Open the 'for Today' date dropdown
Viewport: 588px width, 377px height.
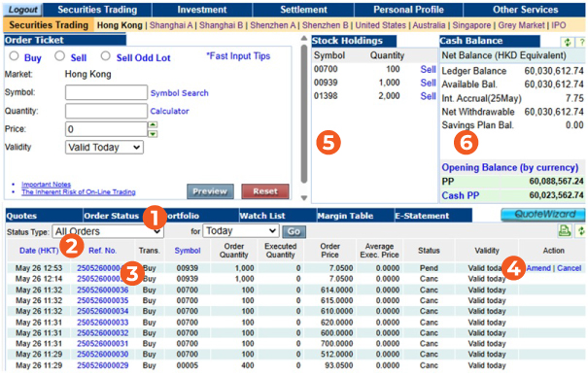[x=241, y=231]
